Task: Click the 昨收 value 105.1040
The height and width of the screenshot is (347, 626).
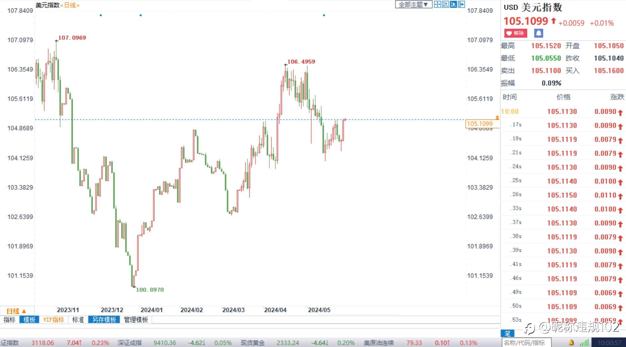Action: click(609, 58)
